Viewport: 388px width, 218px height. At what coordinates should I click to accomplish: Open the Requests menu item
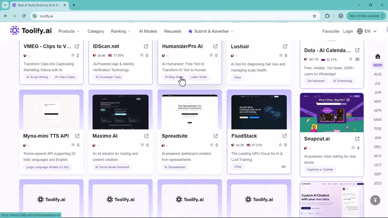point(173,31)
